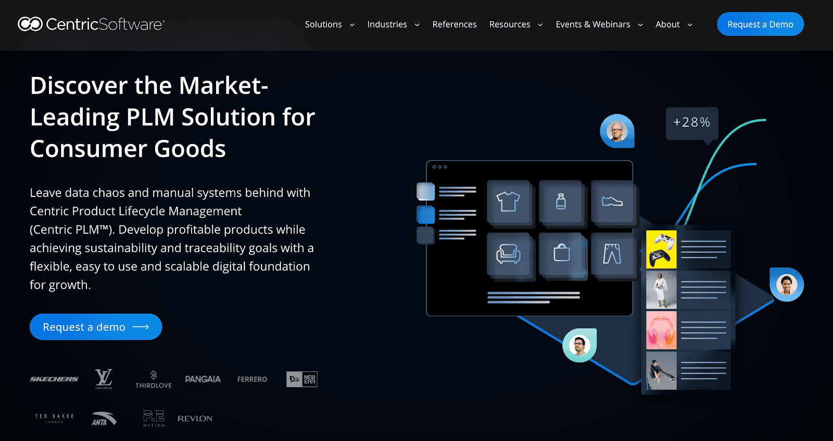Expand the Events & Webinars chevron
Screen dimensions: 833x441
[x=640, y=25]
